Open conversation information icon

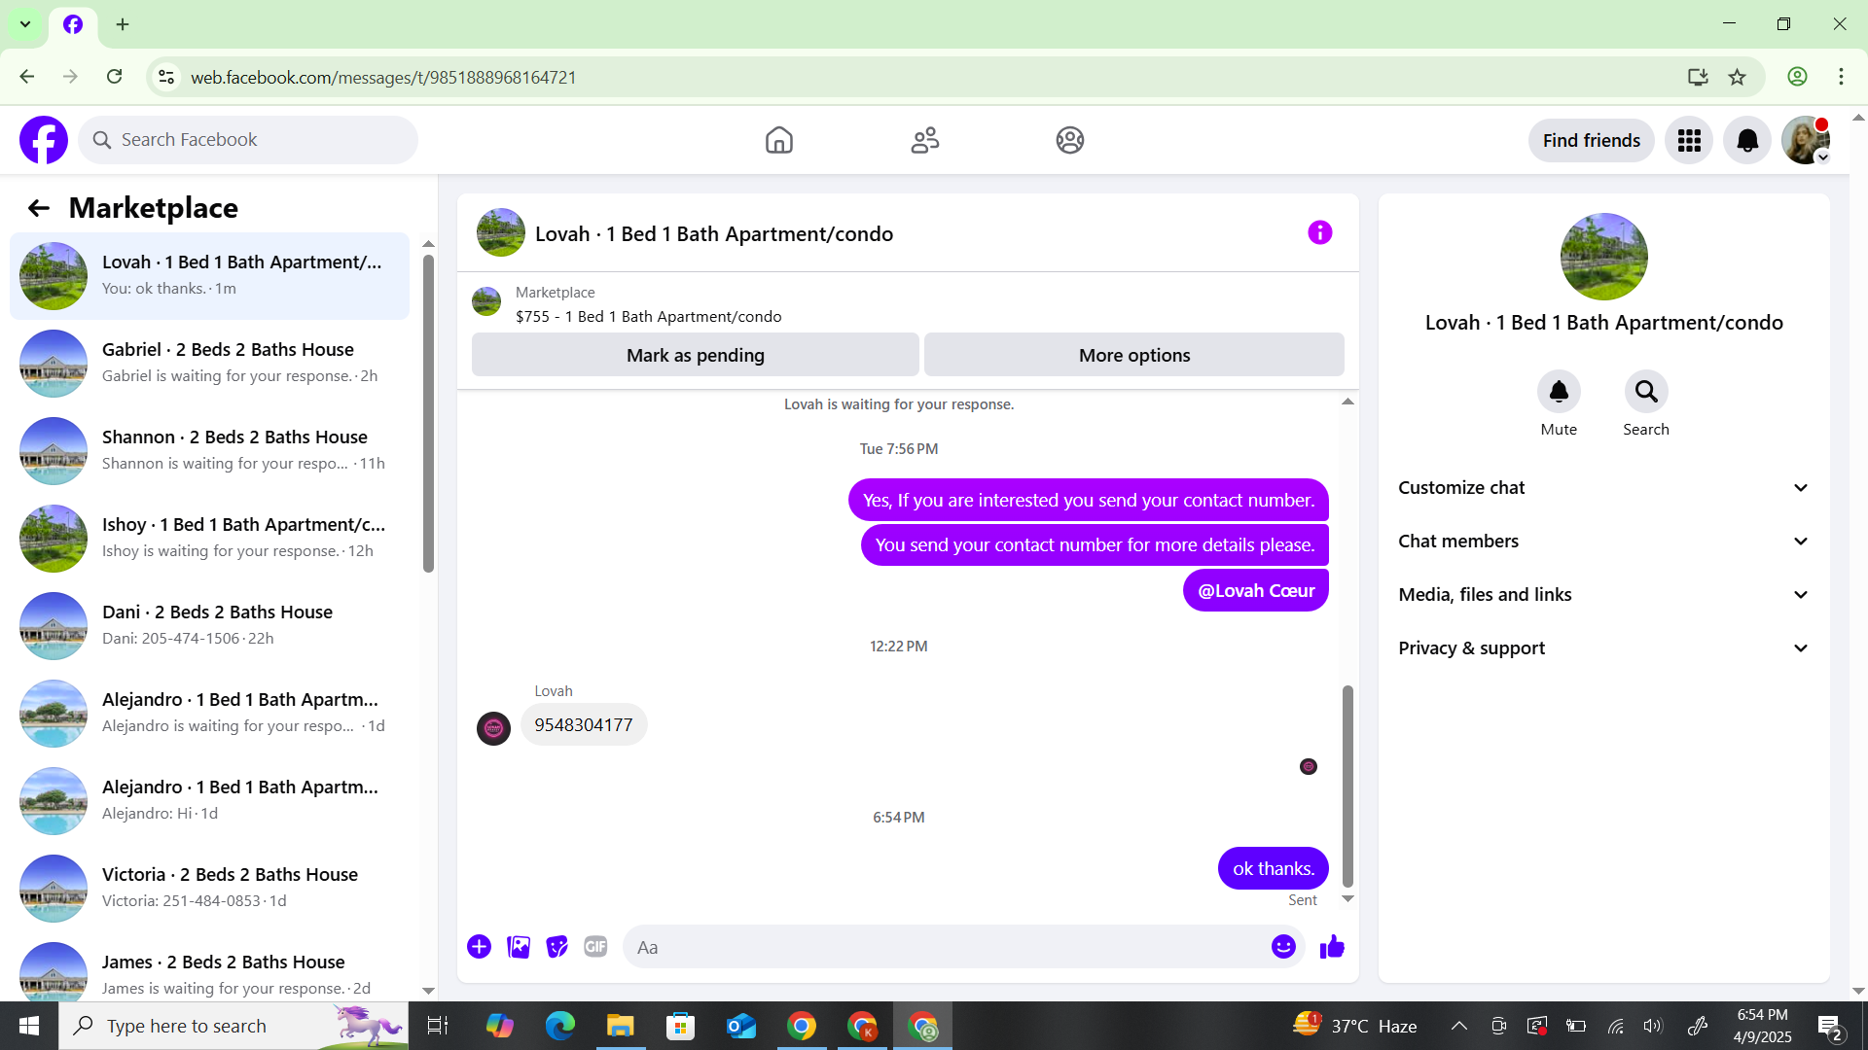tap(1319, 233)
